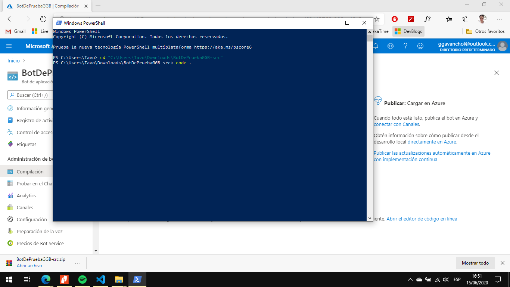Open the Action Center notifications
The image size is (510, 287).
498,279
